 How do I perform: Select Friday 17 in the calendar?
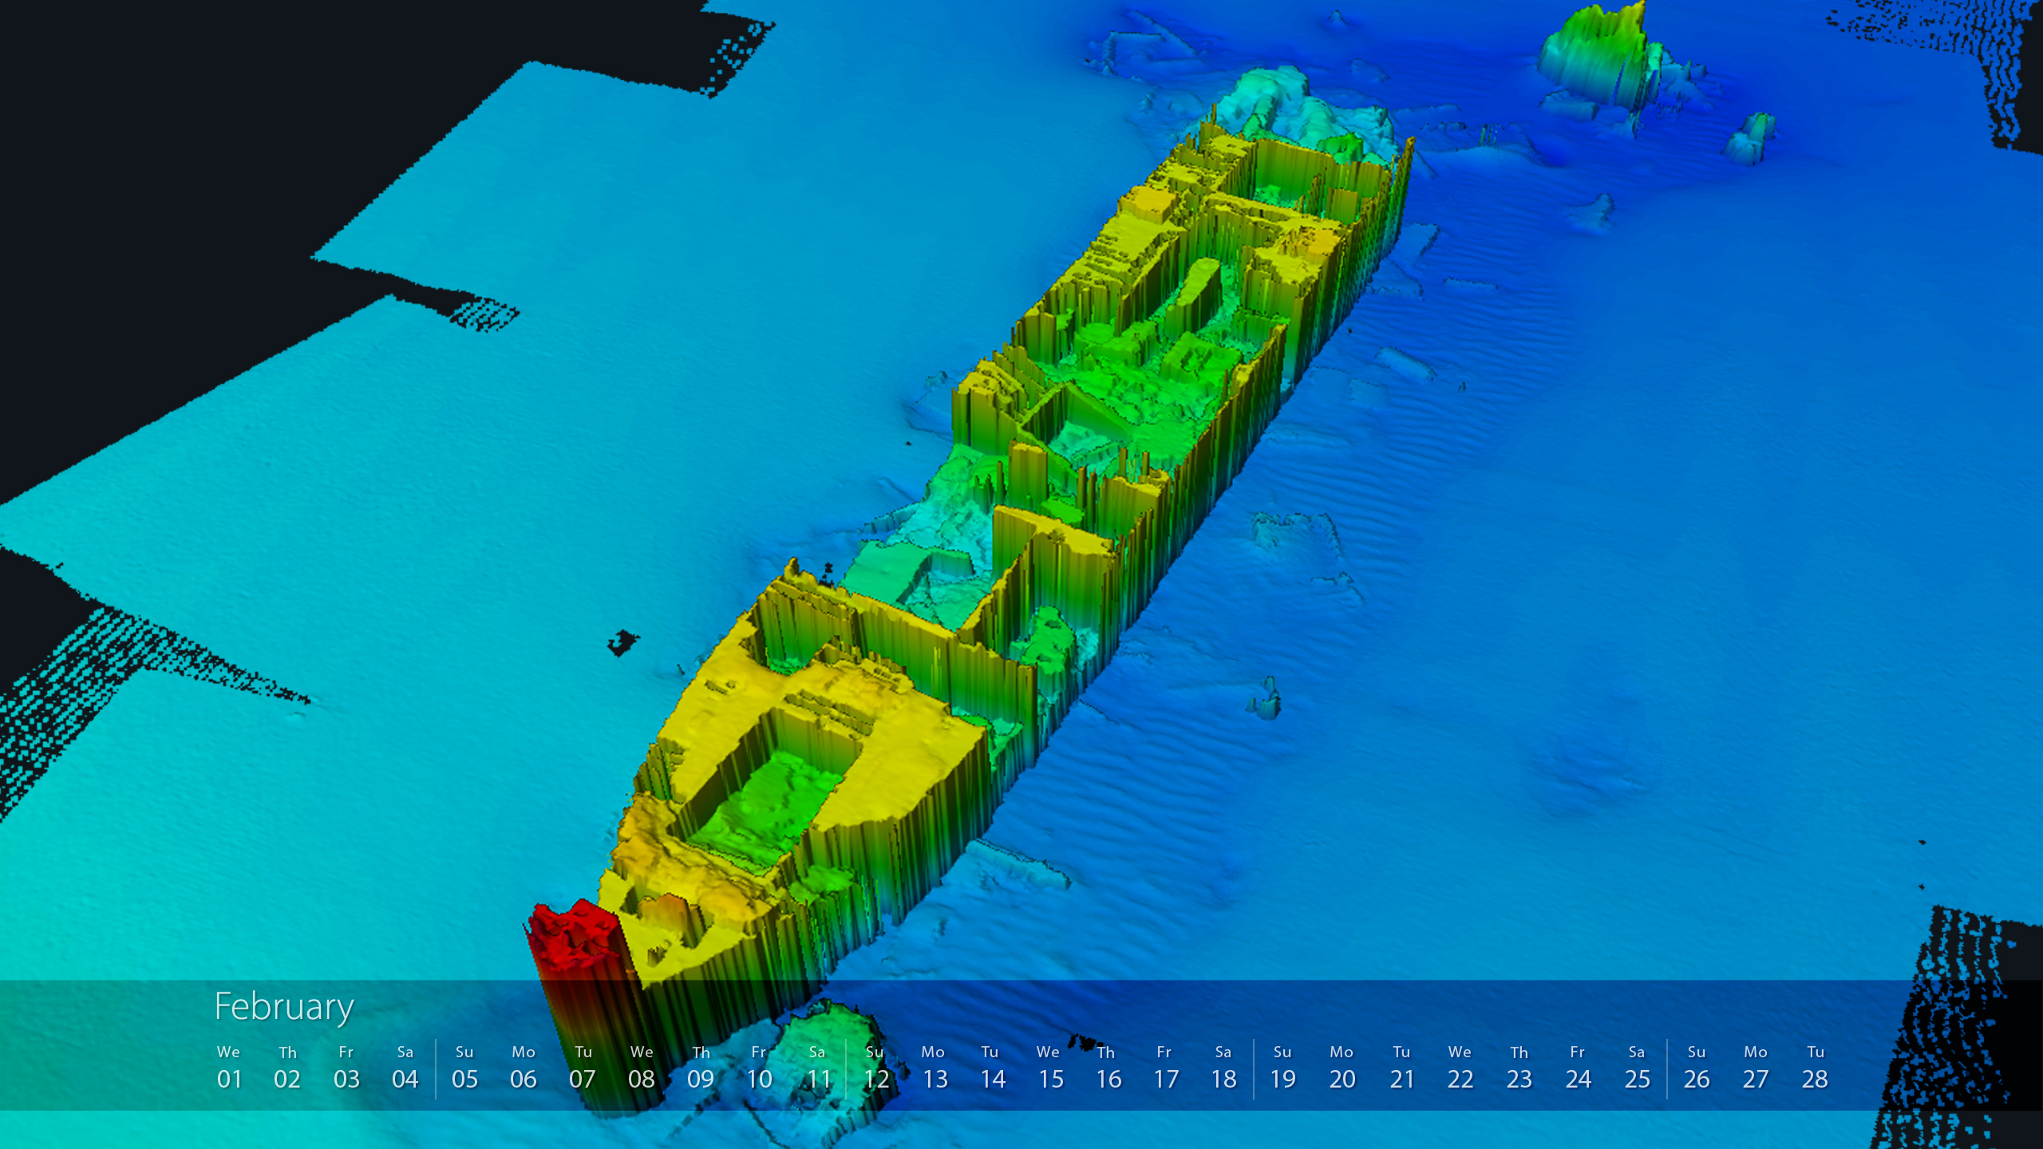[x=1166, y=1068]
